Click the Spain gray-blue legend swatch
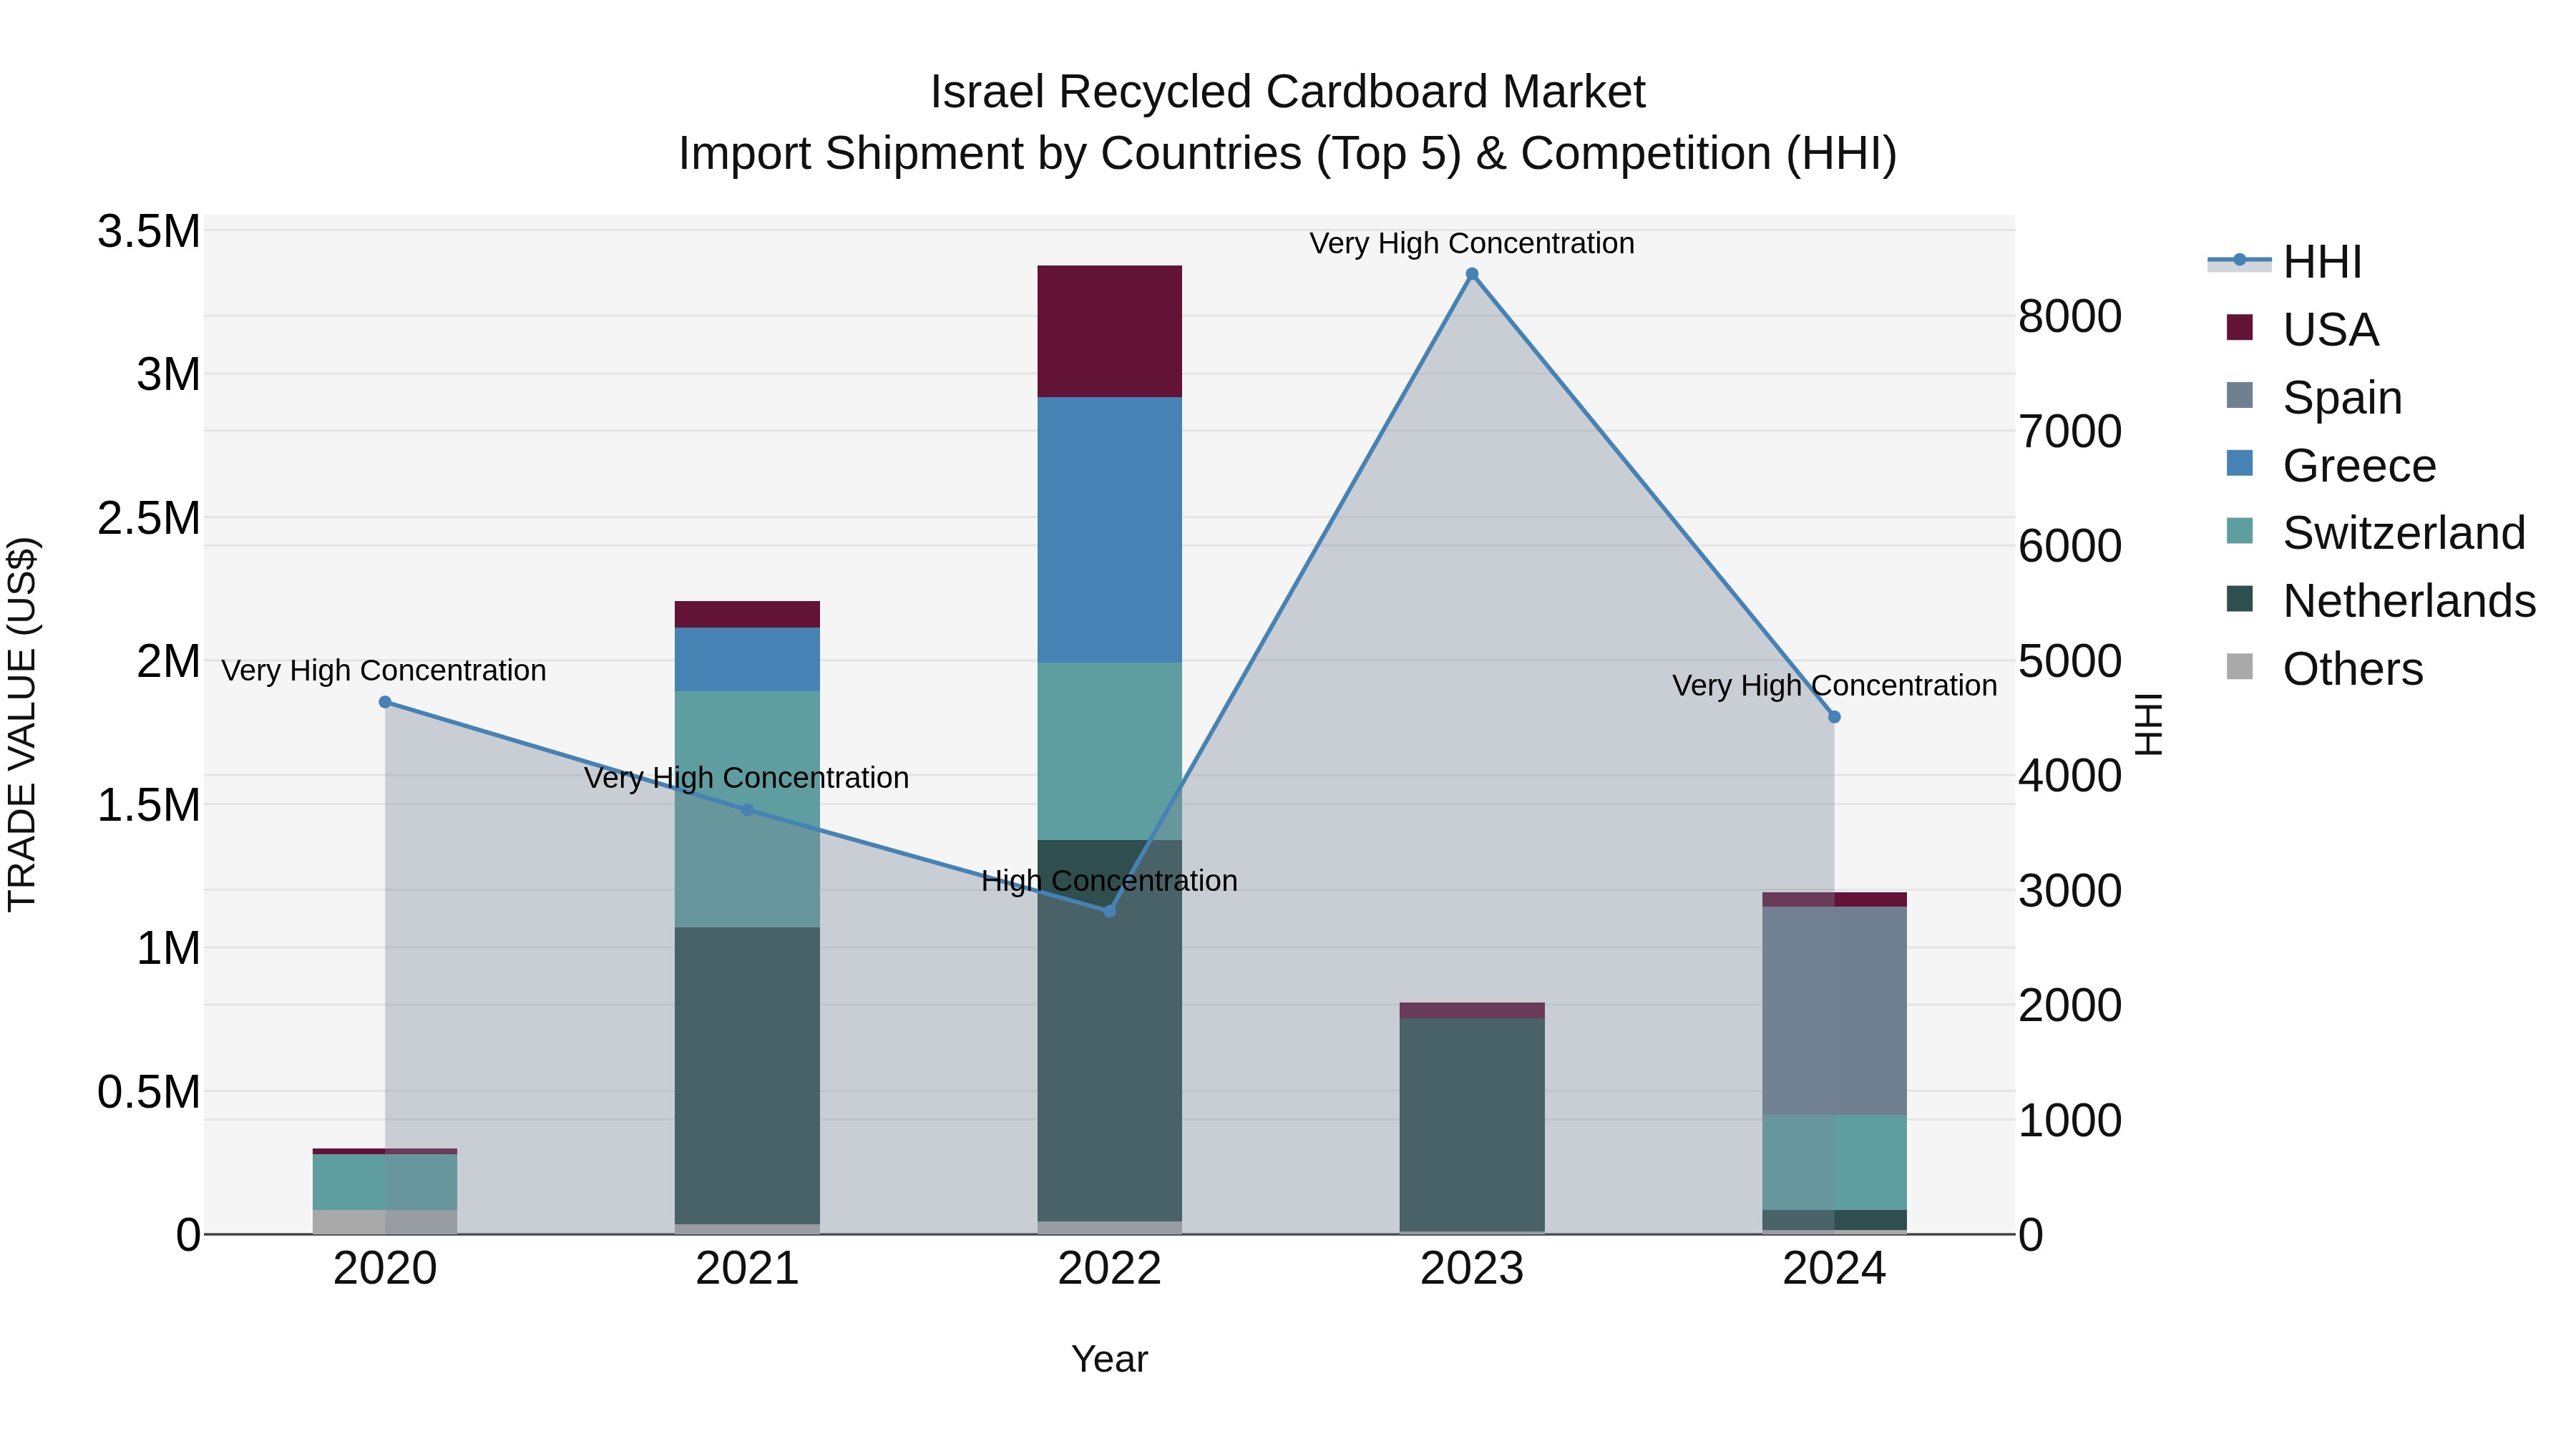 pyautogui.click(x=2240, y=395)
